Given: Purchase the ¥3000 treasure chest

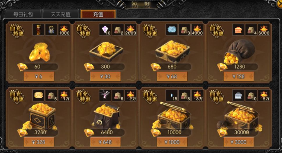Looking at the screenshot, I should [x=239, y=142].
